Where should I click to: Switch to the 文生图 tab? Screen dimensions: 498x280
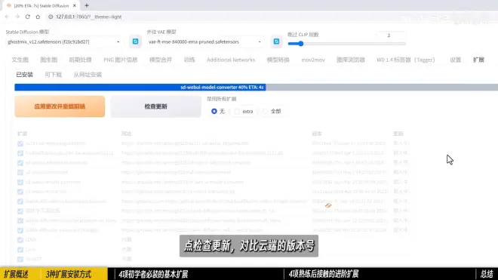(x=20, y=60)
